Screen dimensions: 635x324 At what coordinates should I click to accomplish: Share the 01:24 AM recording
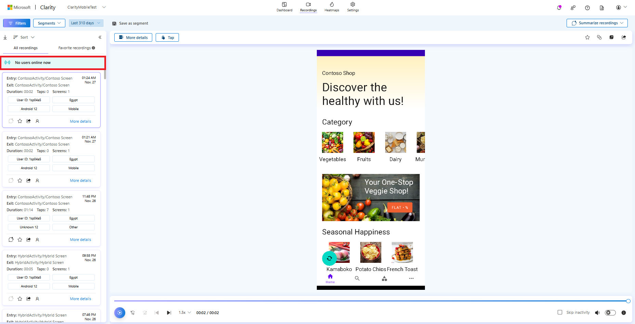[28, 121]
